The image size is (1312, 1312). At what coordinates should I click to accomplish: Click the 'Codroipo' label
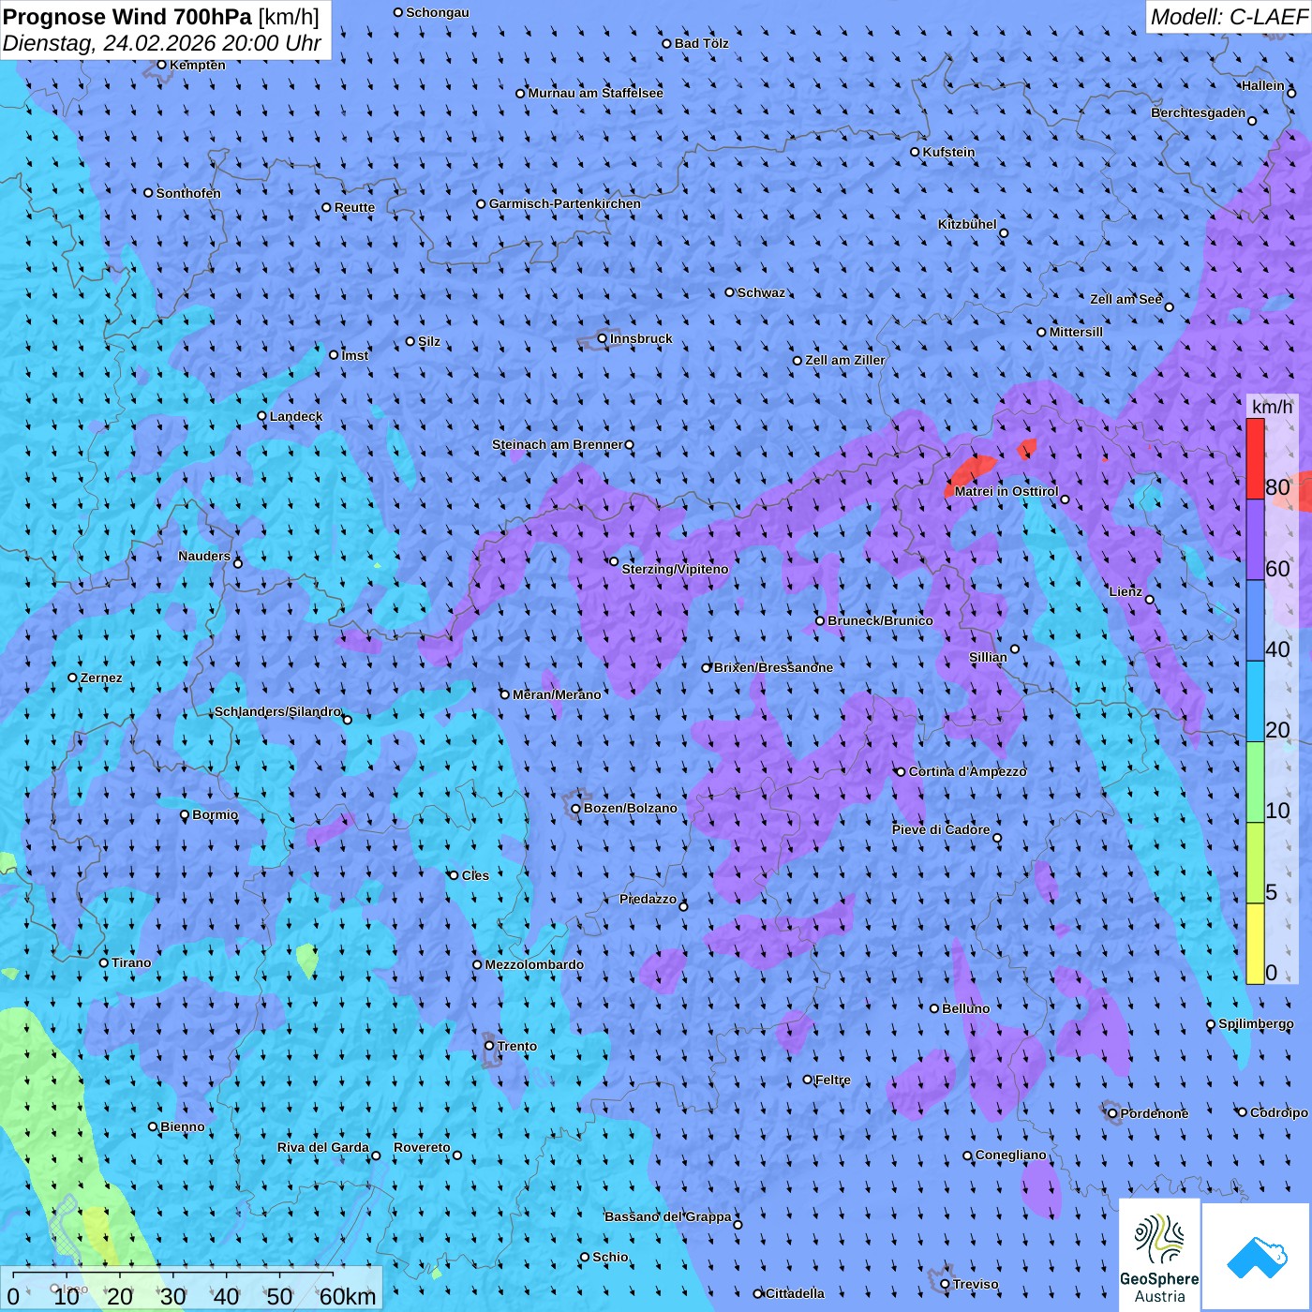(1279, 1112)
